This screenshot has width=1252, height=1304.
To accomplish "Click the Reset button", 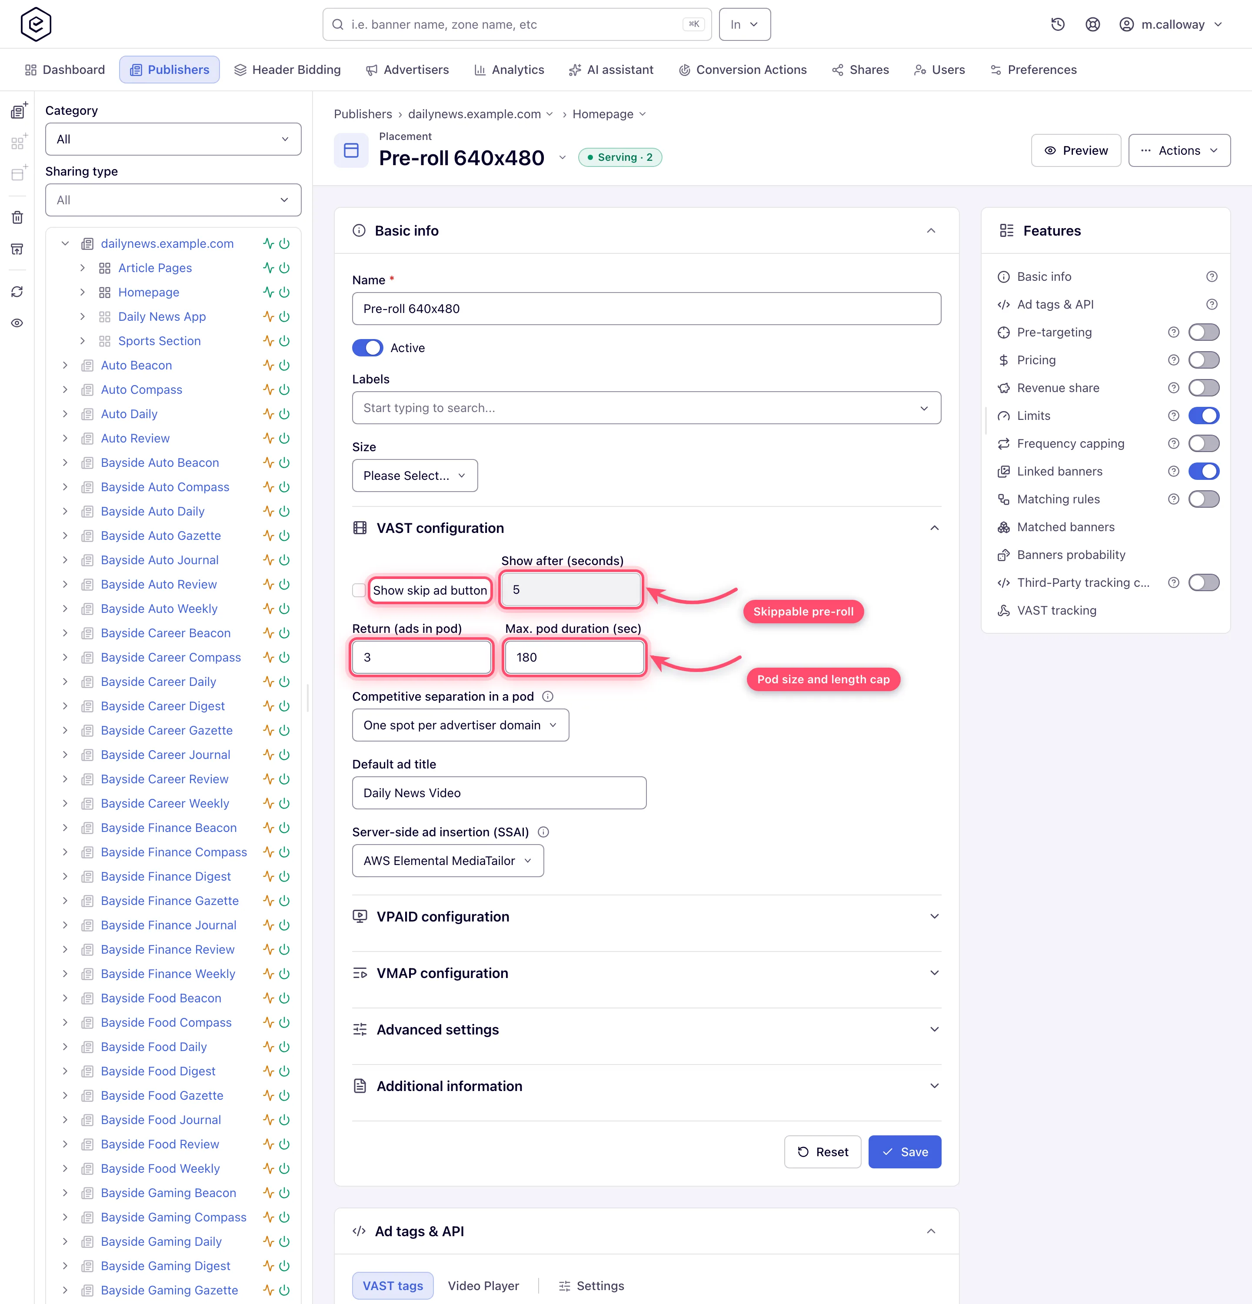I will click(823, 1152).
